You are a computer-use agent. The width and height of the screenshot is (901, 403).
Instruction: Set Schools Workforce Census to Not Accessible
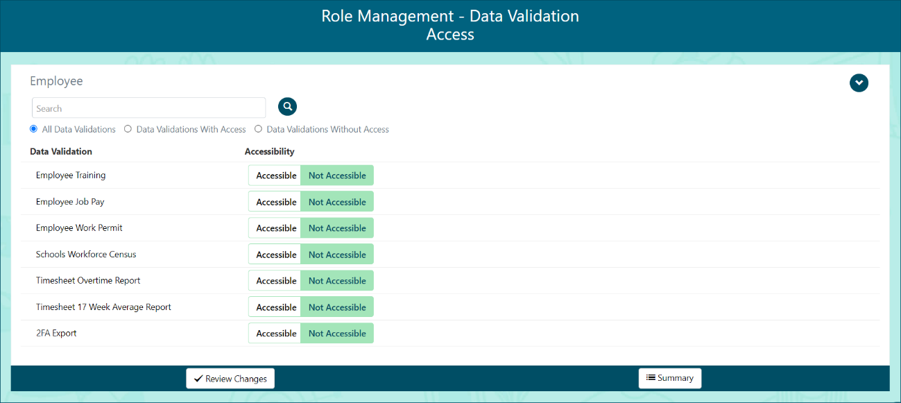click(337, 255)
